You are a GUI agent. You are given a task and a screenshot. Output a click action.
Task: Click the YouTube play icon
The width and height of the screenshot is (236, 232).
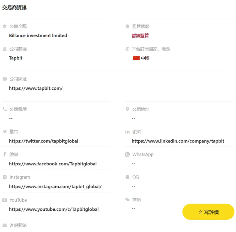tap(5, 200)
